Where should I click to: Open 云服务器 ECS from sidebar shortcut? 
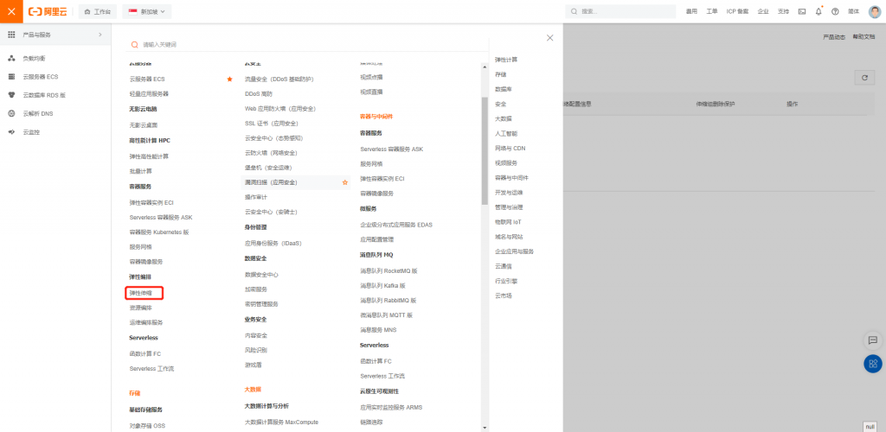coord(40,77)
